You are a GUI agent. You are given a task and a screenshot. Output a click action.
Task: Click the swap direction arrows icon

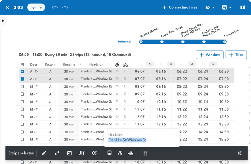click(x=57, y=153)
